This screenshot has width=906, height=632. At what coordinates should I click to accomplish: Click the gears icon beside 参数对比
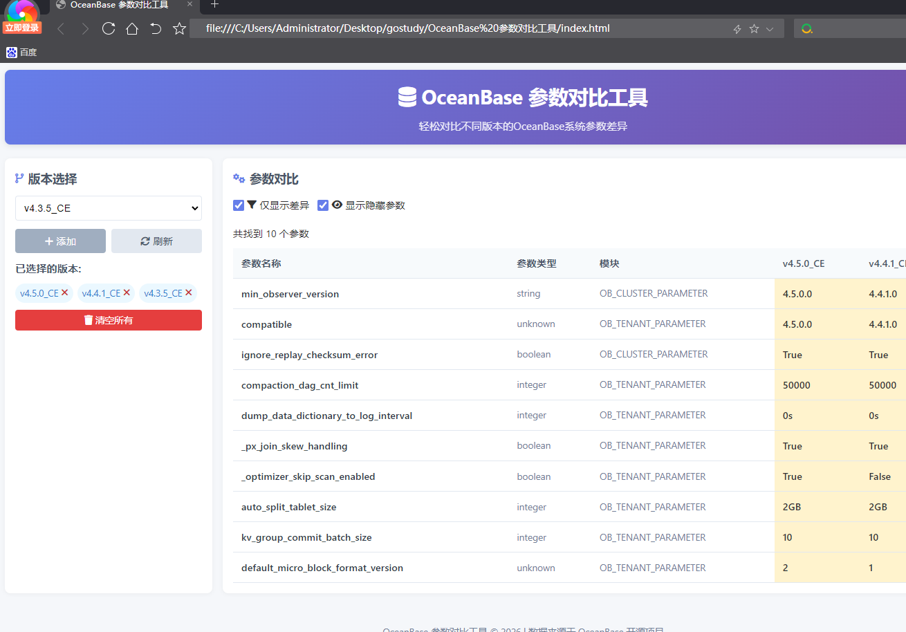tap(239, 178)
